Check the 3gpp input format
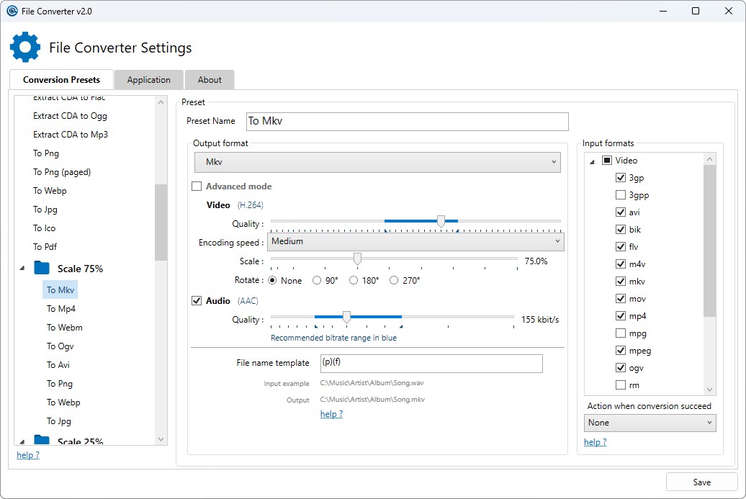746x499 pixels. pos(621,195)
